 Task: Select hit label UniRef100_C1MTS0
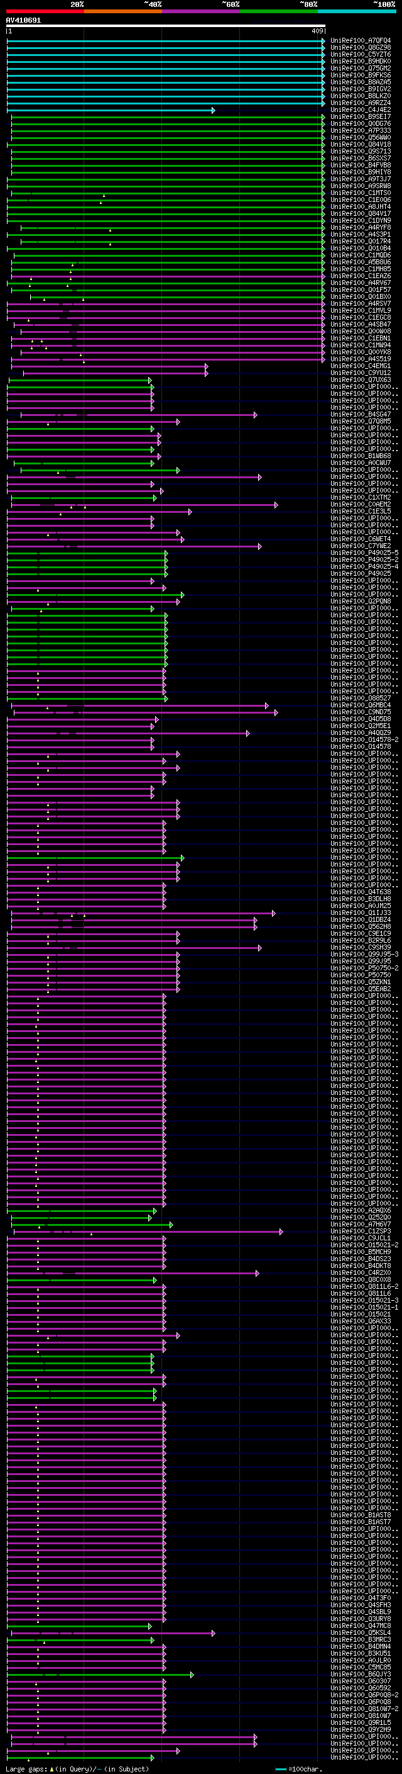click(x=361, y=193)
